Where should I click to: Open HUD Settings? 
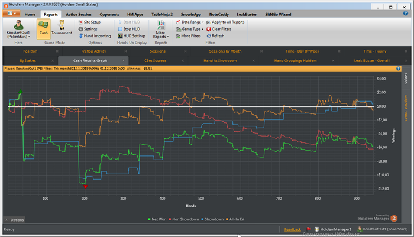tap(132, 36)
